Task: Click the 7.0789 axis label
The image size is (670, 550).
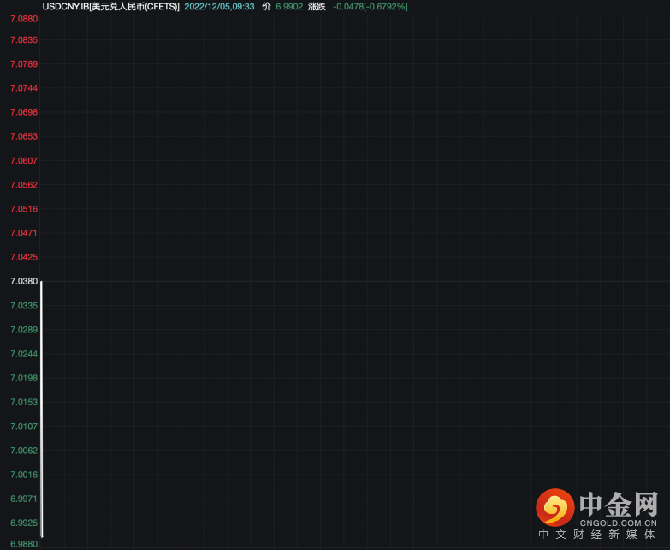Action: tap(24, 64)
